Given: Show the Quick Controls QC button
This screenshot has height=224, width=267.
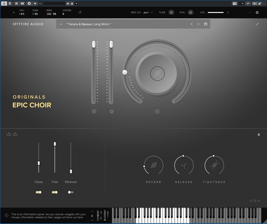Looking at the screenshot, I should point(255,4).
